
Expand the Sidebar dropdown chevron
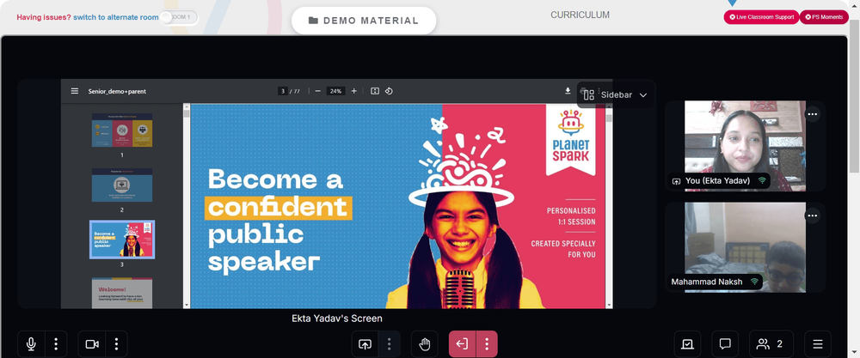tap(643, 94)
